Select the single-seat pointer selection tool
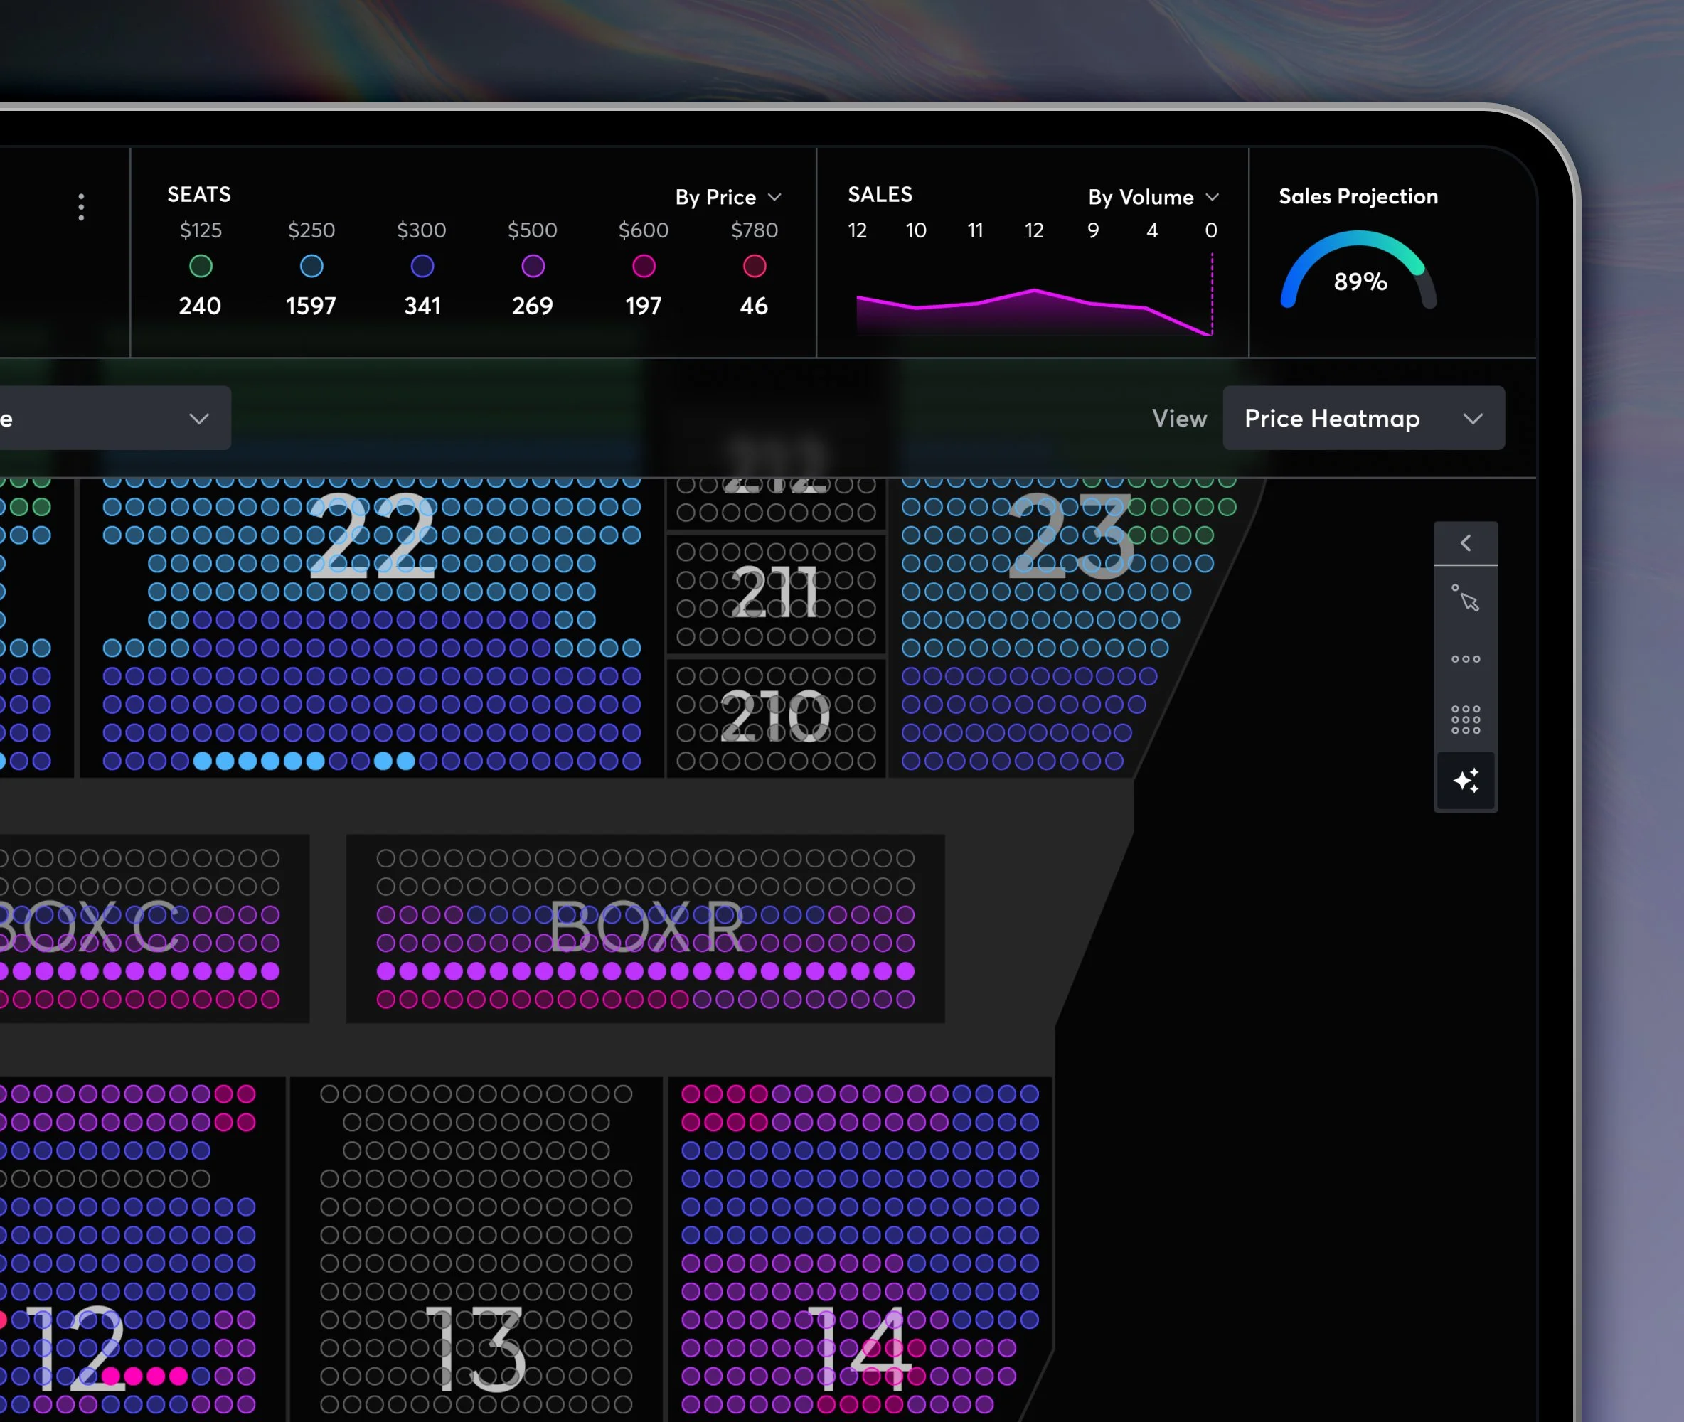 click(1465, 599)
